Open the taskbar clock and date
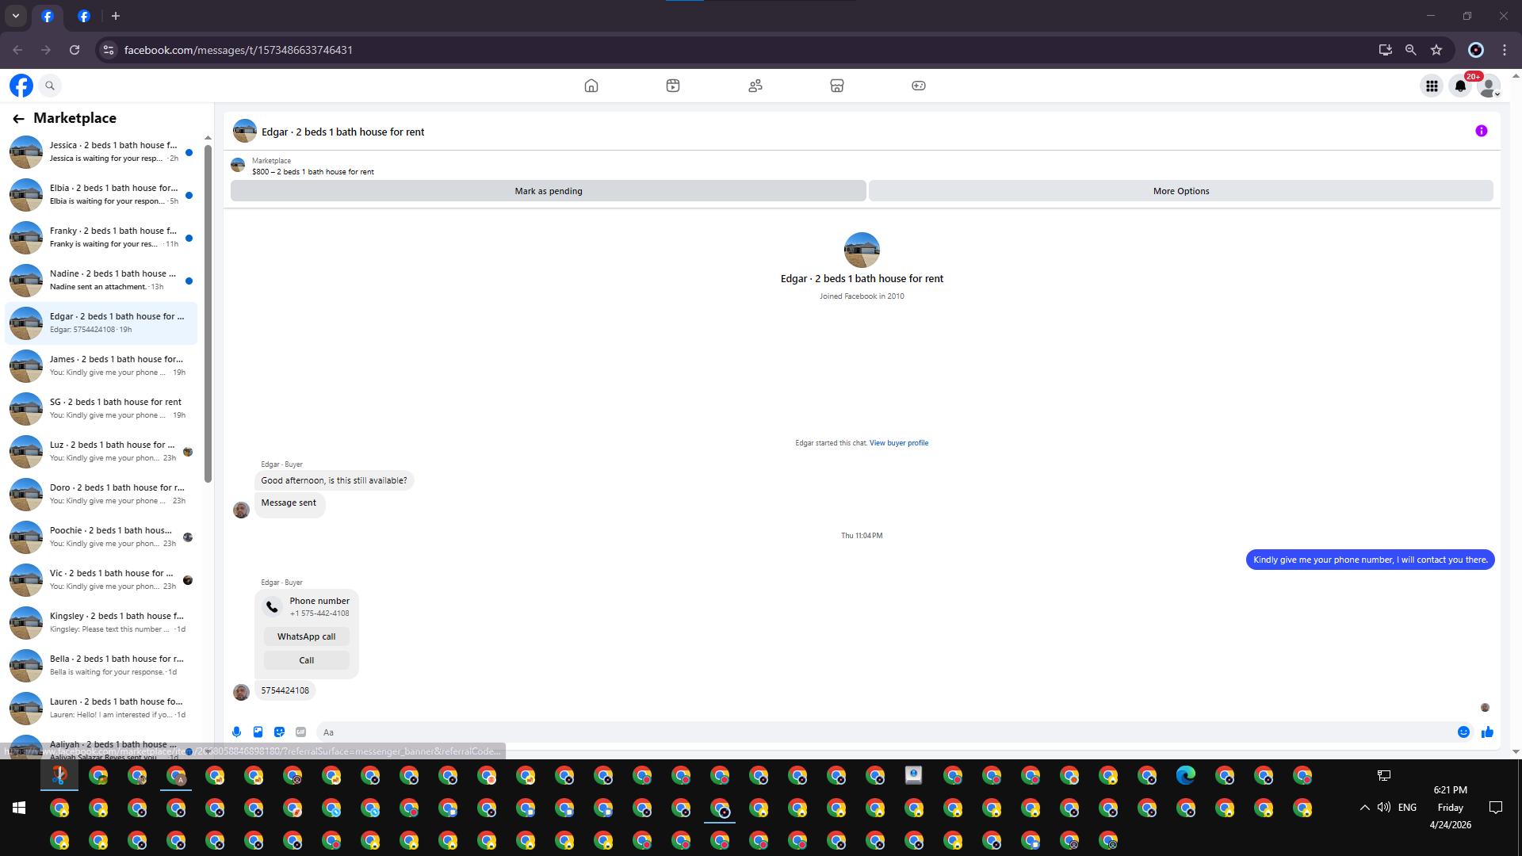Image resolution: width=1522 pixels, height=856 pixels. pyautogui.click(x=1451, y=808)
